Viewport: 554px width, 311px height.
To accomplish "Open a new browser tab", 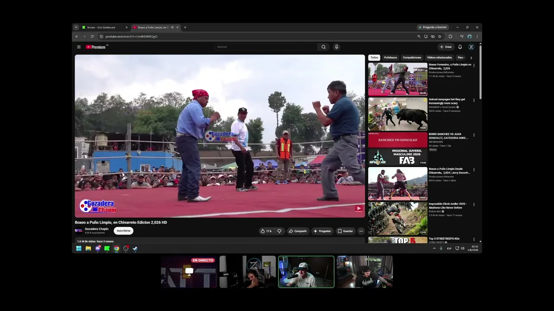I will tap(185, 27).
